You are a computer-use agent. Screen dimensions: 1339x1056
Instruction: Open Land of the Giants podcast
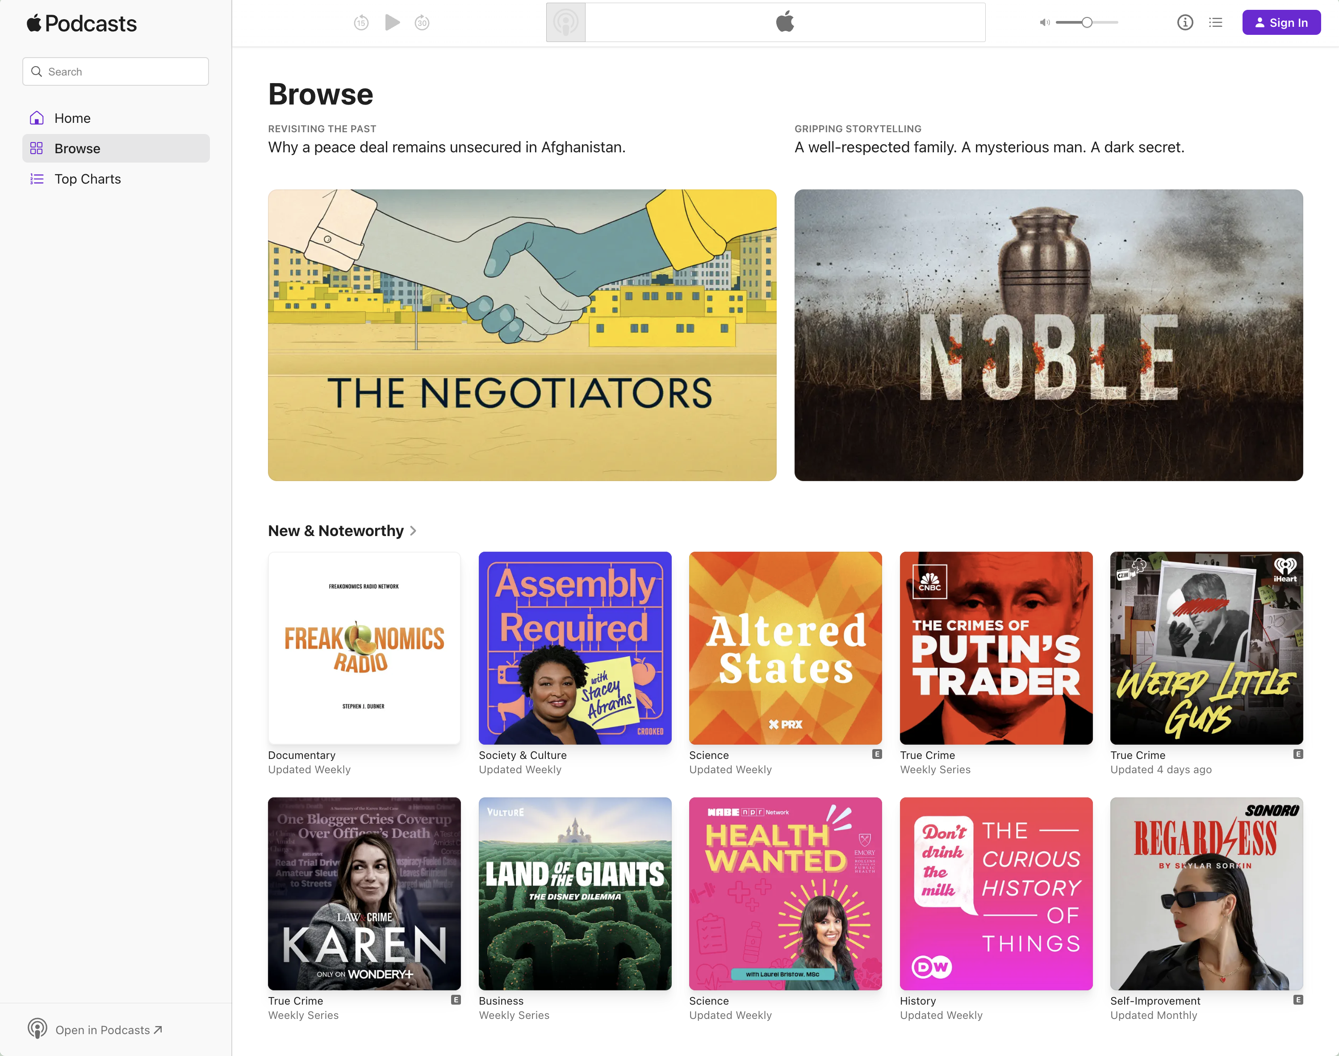click(x=575, y=893)
